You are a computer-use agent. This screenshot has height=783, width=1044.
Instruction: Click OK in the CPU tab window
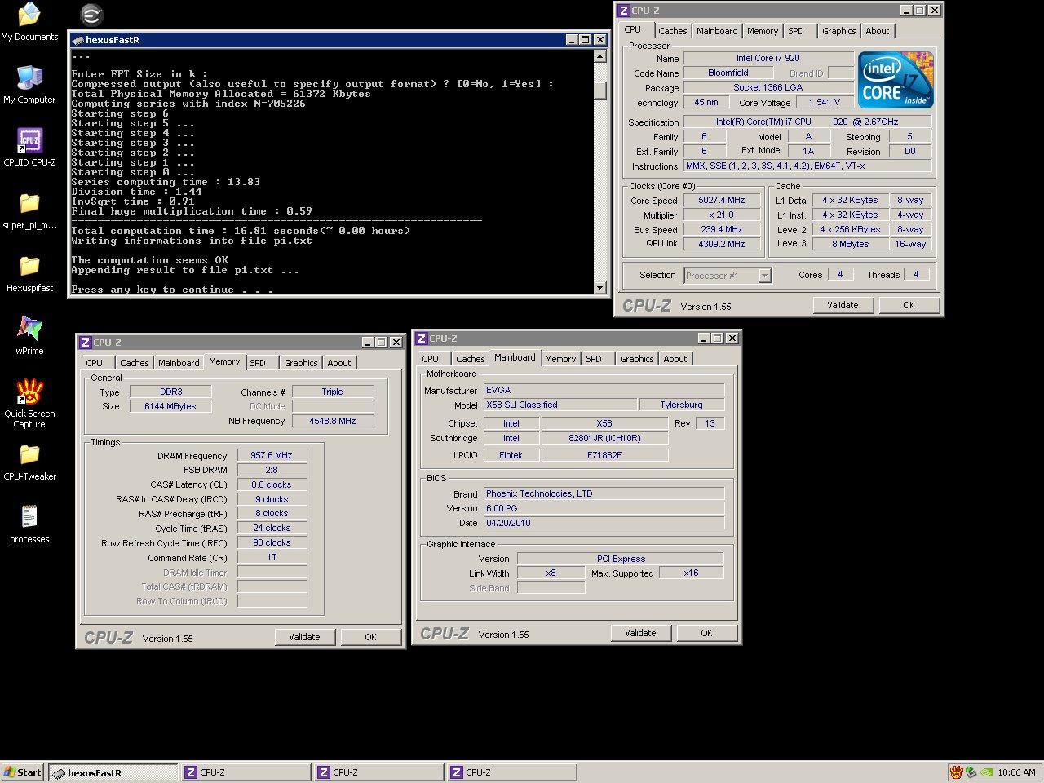909,305
